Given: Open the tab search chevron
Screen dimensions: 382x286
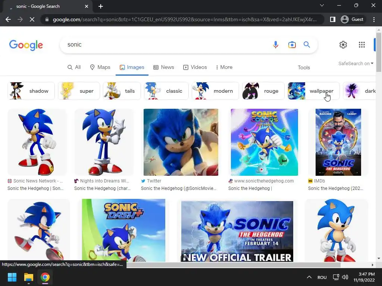Looking at the screenshot, I should (x=322, y=5).
